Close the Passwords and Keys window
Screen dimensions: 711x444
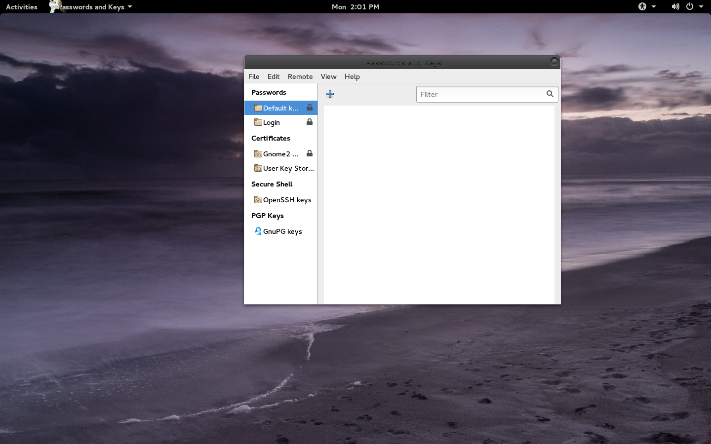tap(554, 62)
